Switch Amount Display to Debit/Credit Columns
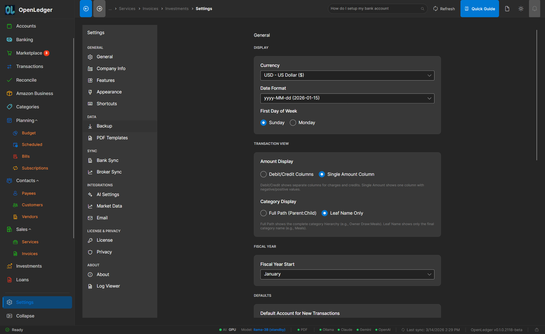 [x=263, y=174]
